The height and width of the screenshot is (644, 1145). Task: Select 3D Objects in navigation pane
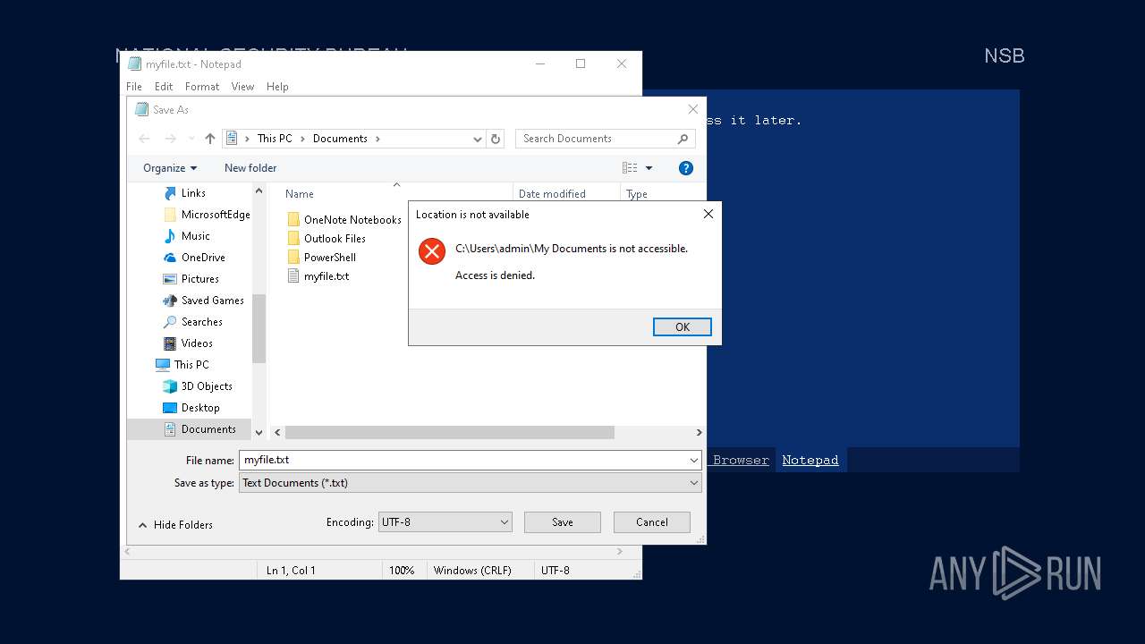[x=207, y=386]
